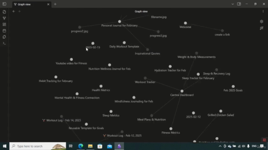Toggle the left sidebar panel

[4, 4]
